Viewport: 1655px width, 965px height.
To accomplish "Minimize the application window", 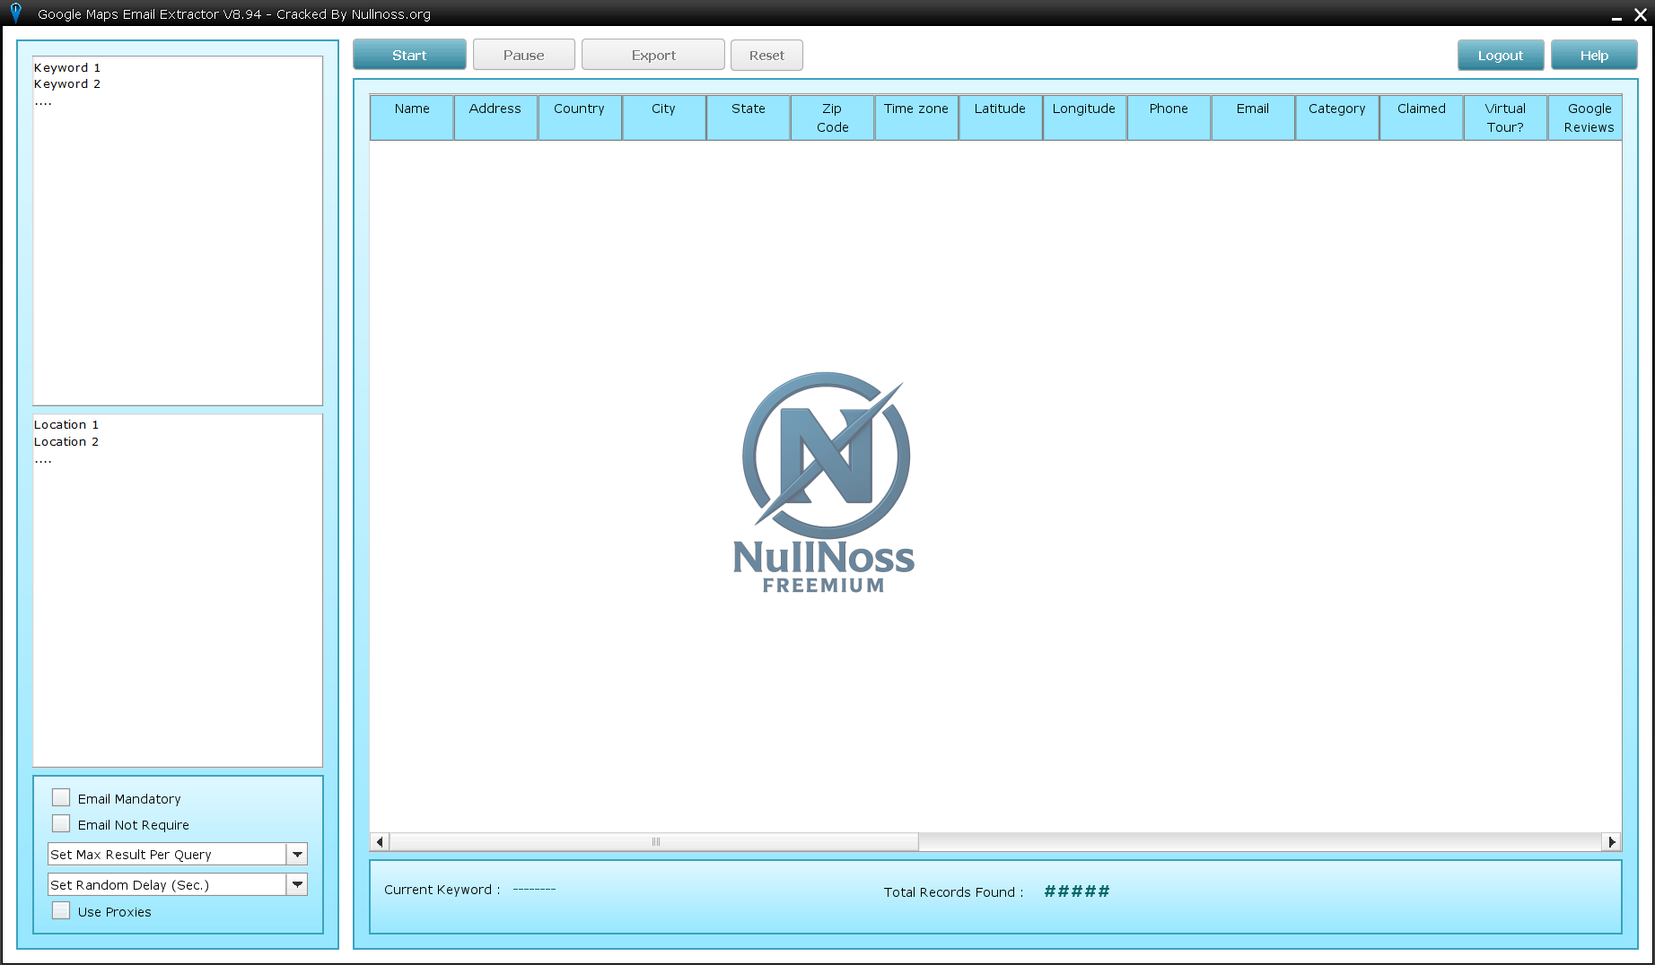I will (1616, 15).
